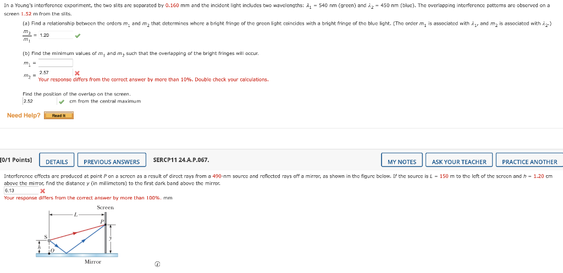The height and width of the screenshot is (273, 563).
Task: Click the Need Help? label
Action: 24,115
